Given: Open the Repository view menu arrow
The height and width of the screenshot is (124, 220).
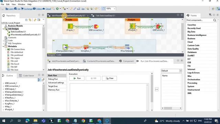Looking at the screenshot, I should click(x=43, y=20).
